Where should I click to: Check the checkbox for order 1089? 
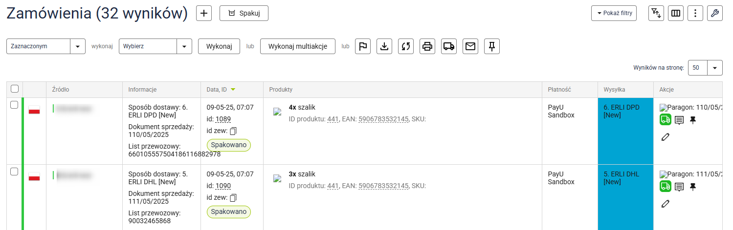[15, 105]
